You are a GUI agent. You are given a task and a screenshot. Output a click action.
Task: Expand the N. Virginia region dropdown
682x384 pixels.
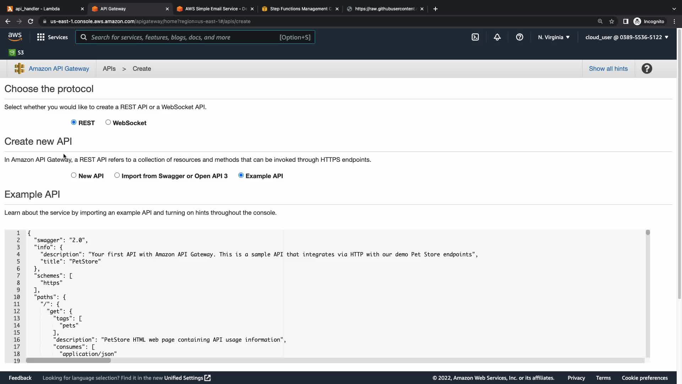coord(553,37)
